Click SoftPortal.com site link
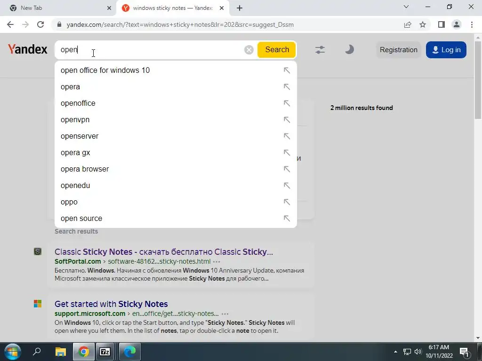The height and width of the screenshot is (361, 482). coord(78,261)
